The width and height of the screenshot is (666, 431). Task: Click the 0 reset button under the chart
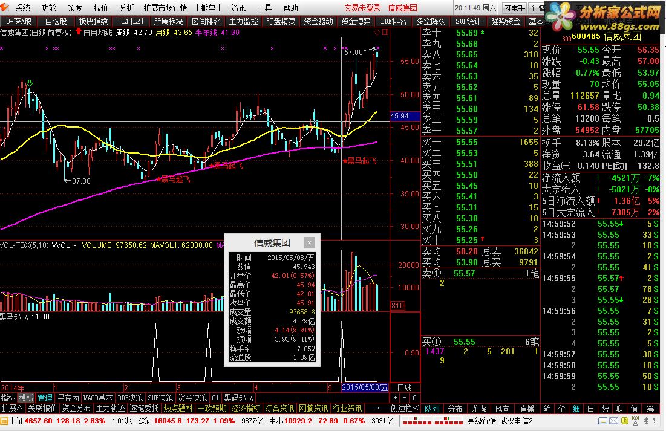point(414,398)
